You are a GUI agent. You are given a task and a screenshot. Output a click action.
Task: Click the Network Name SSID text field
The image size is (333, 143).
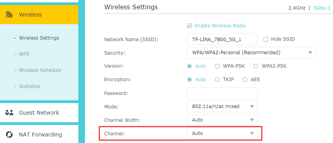[222, 39]
